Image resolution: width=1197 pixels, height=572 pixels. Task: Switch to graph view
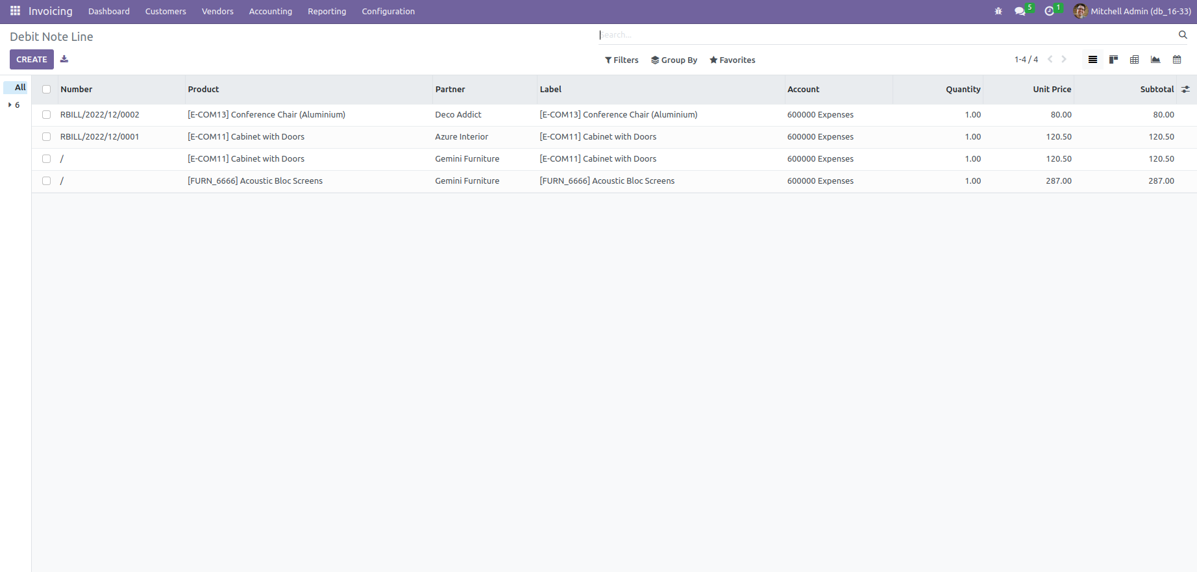coord(1155,60)
